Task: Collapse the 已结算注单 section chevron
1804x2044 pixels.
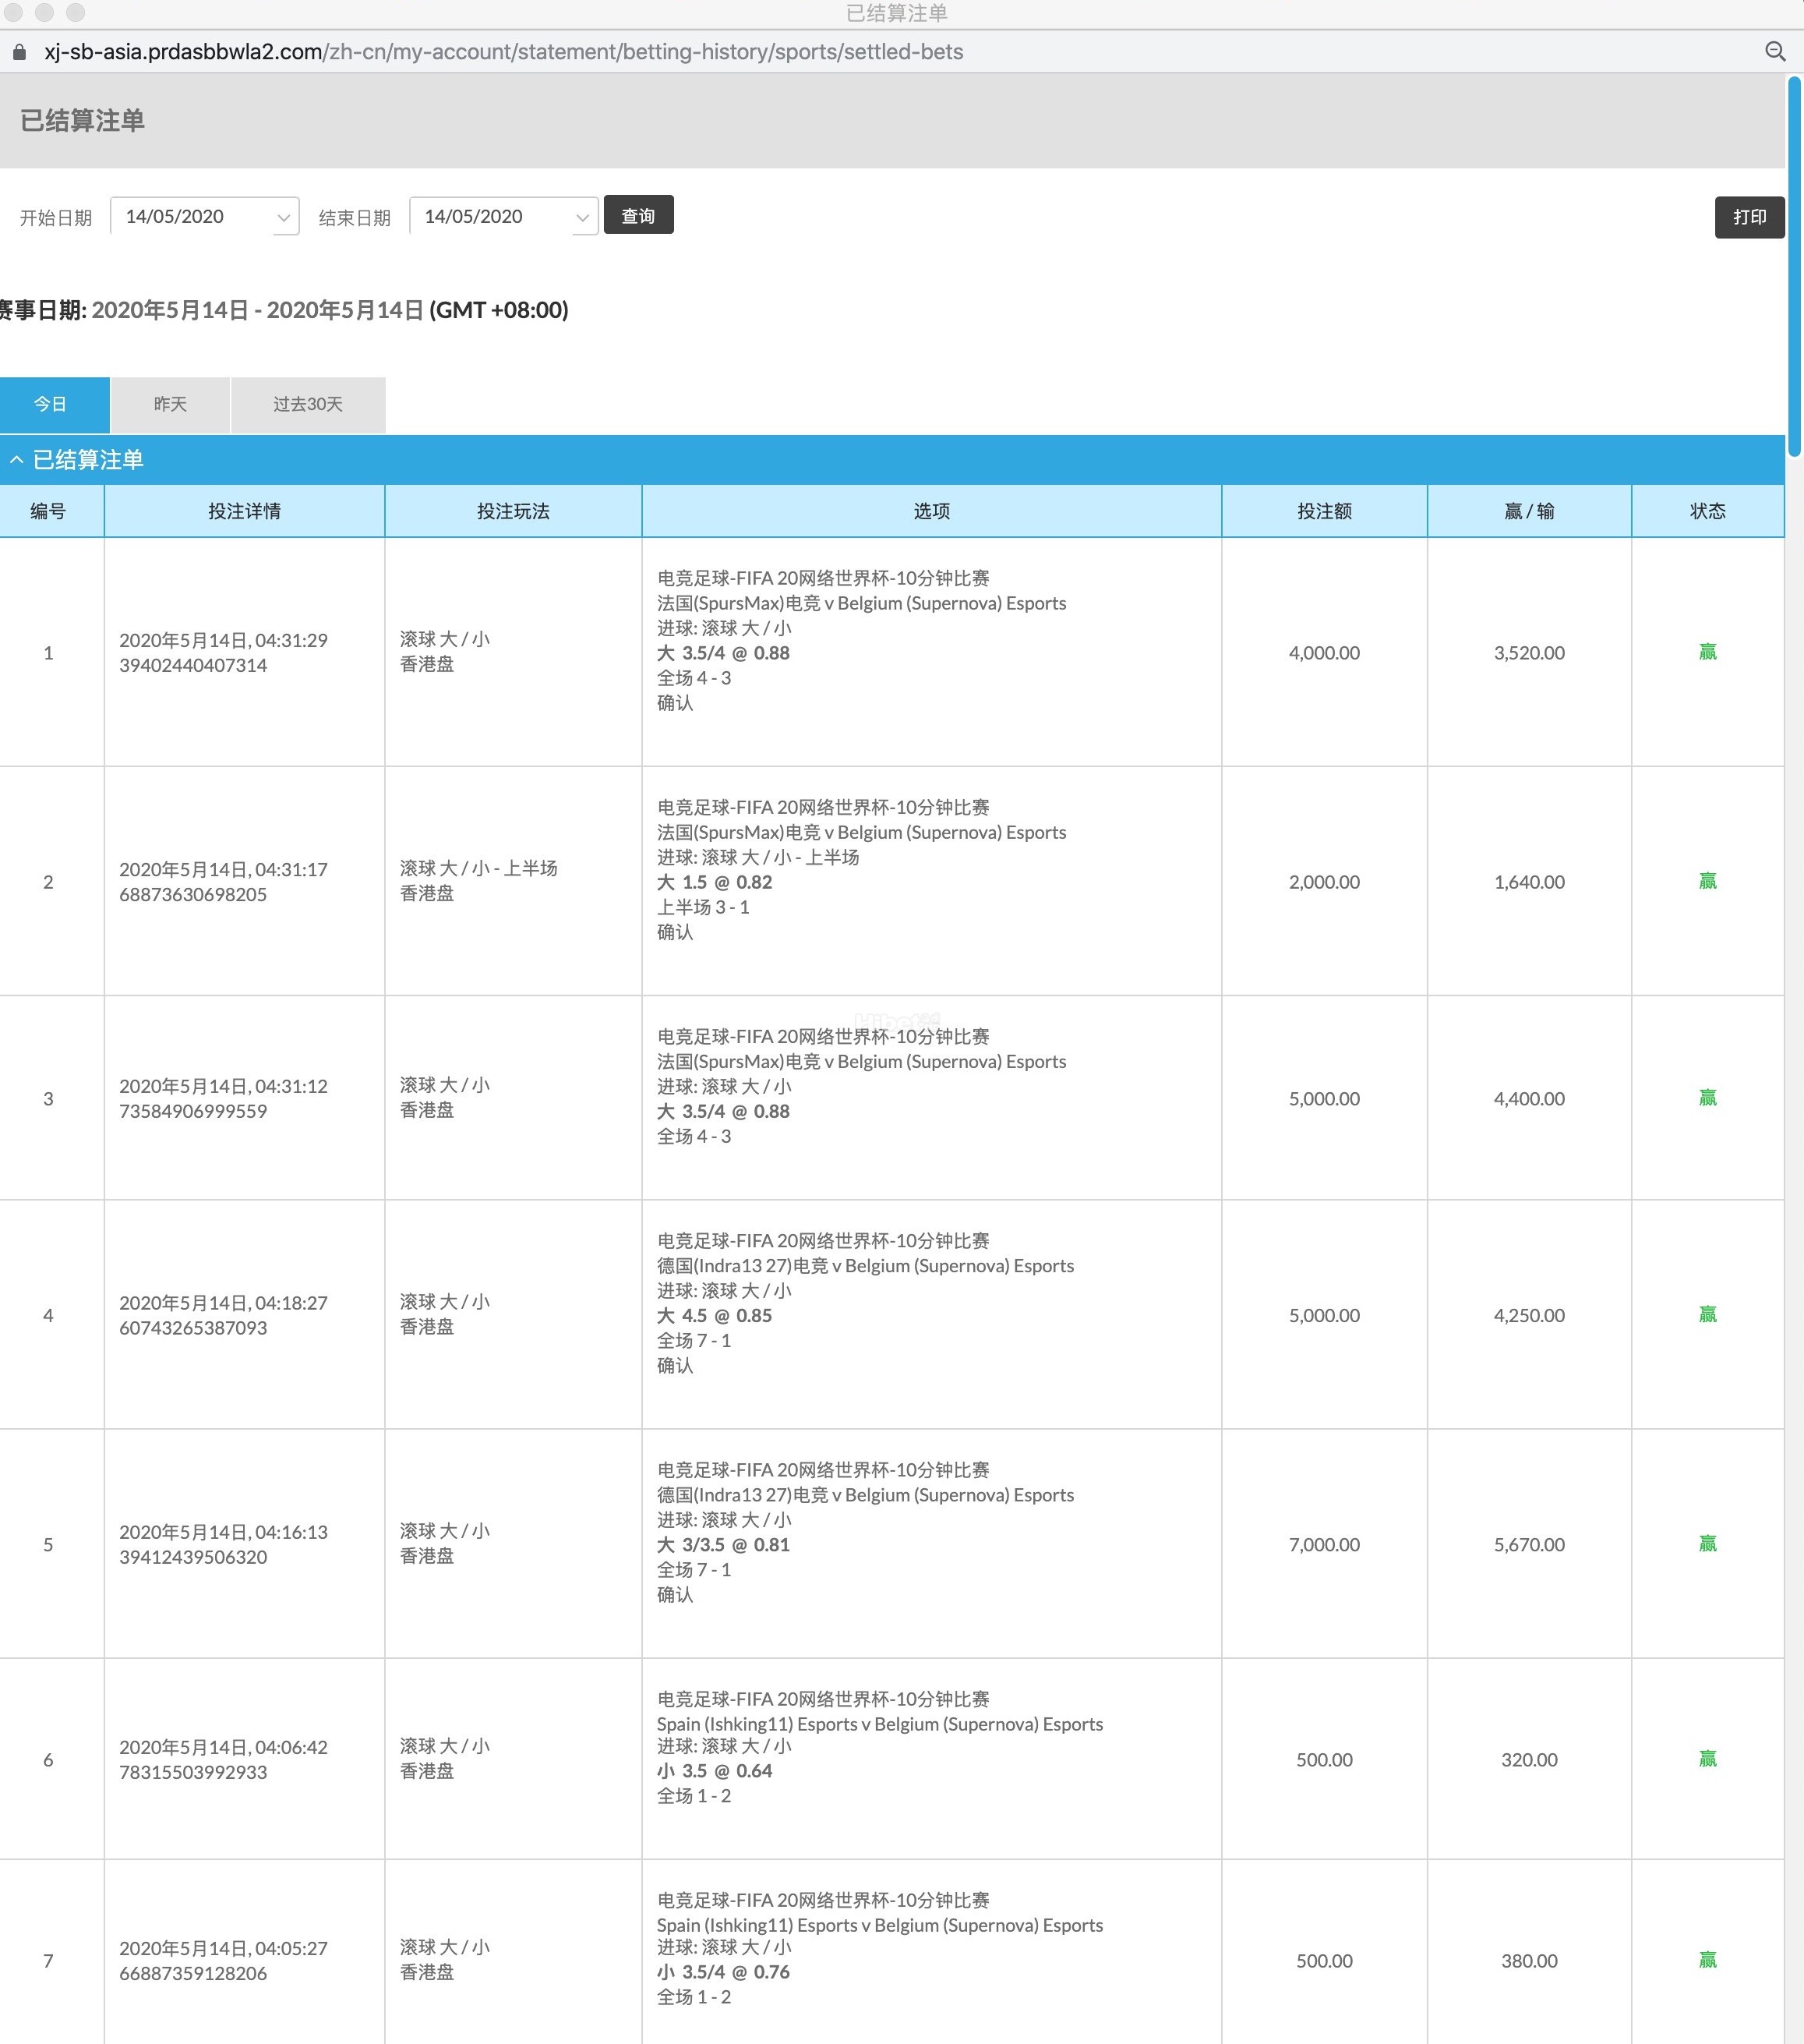Action: pos(16,460)
